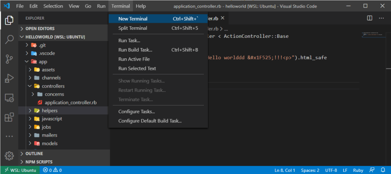Expand the NPM SCRIPTS section
391x174 pixels.
coord(64,162)
